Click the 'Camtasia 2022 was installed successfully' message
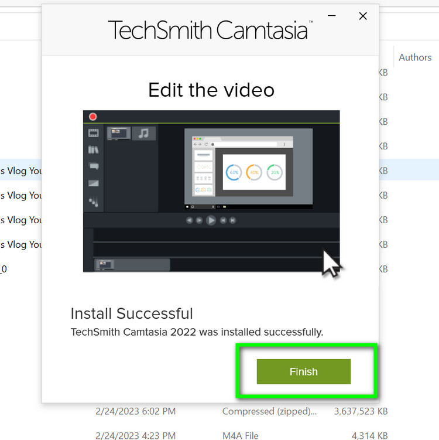 click(x=197, y=332)
